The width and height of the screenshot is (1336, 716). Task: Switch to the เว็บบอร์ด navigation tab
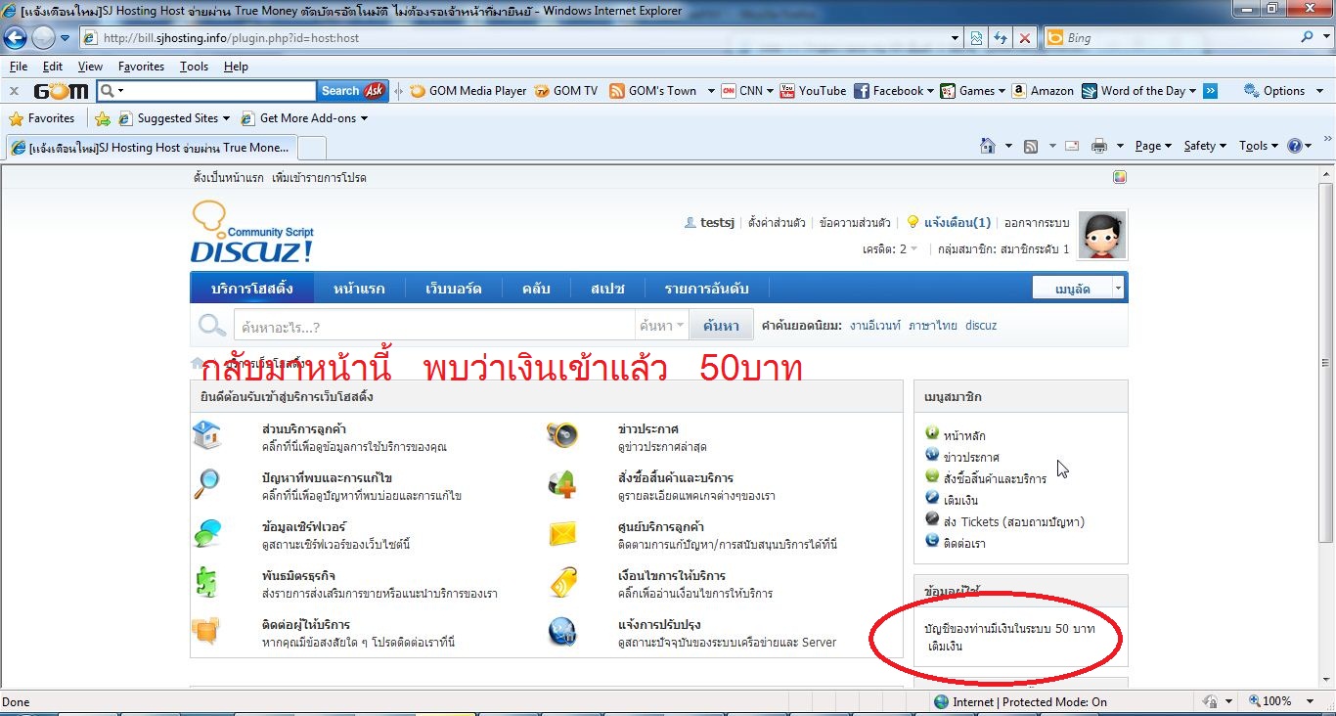(x=454, y=289)
